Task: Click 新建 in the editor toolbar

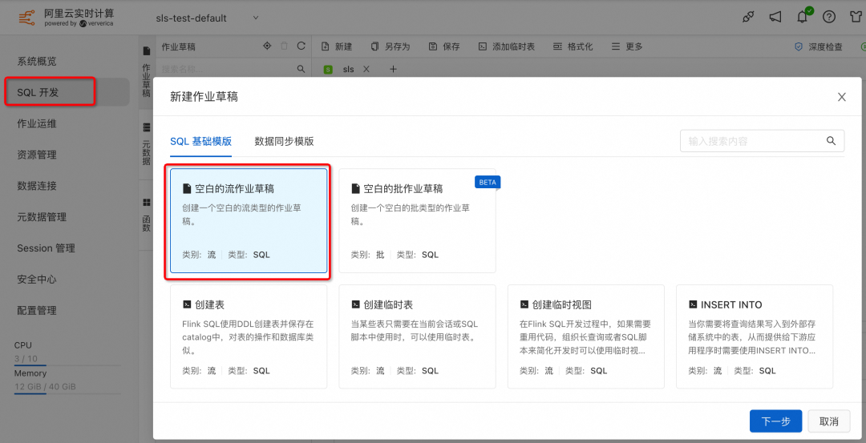Action: (337, 47)
